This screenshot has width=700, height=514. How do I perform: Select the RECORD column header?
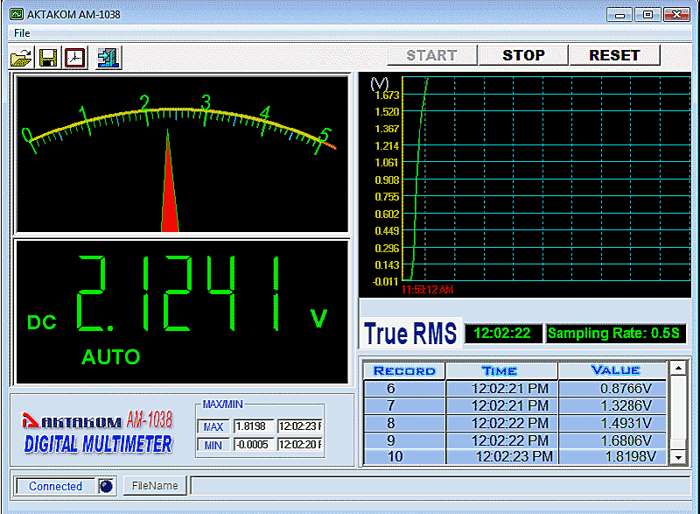404,370
